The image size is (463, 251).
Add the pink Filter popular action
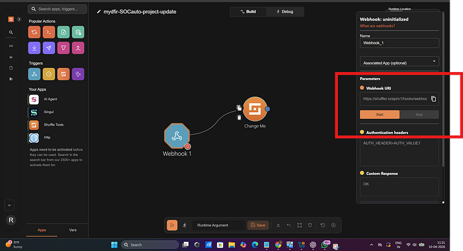pos(63,48)
